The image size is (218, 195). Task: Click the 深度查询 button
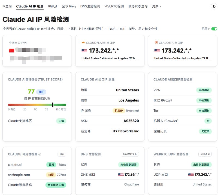coord(205,154)
